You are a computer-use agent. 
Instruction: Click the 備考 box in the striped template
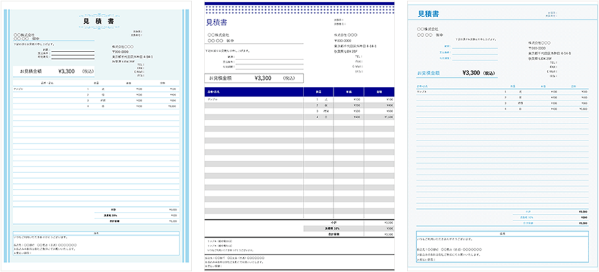(x=96, y=246)
